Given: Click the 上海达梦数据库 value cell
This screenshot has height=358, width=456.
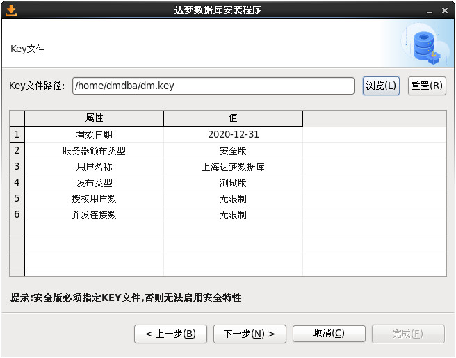Looking at the screenshot, I should pyautogui.click(x=234, y=167).
